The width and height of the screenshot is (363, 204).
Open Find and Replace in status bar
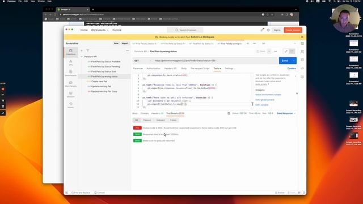coord(81,193)
